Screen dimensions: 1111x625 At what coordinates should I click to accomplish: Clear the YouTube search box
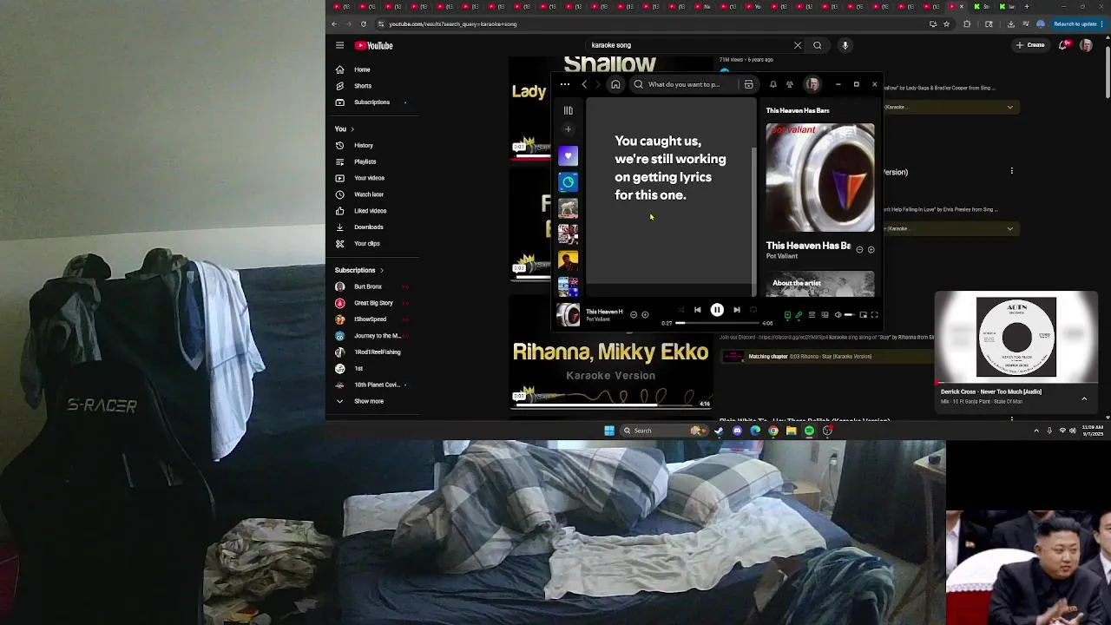[x=798, y=45]
